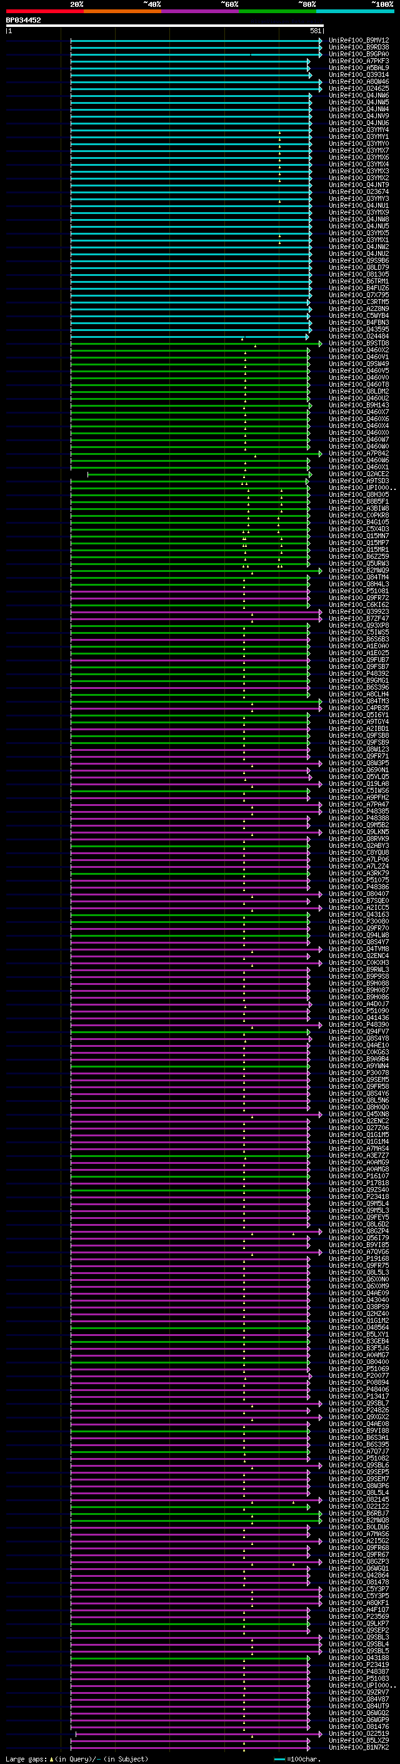The height and width of the screenshot is (1764, 400).
Task: Select hit UniRef100_O81478
Action: [359, 1582]
